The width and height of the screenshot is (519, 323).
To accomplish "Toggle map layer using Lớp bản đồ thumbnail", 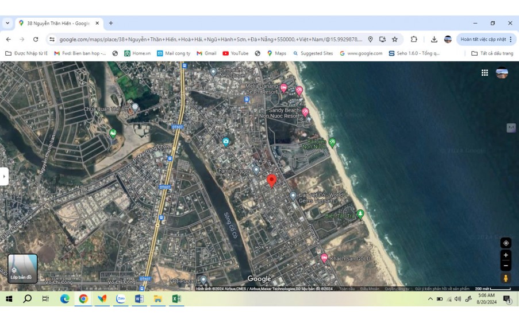I will [22, 268].
